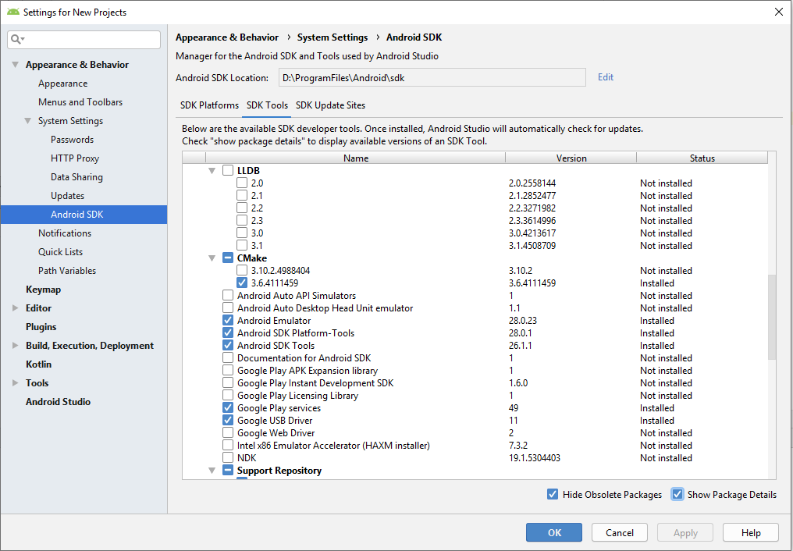Expand Build, Execution, Deployment section

(x=16, y=345)
